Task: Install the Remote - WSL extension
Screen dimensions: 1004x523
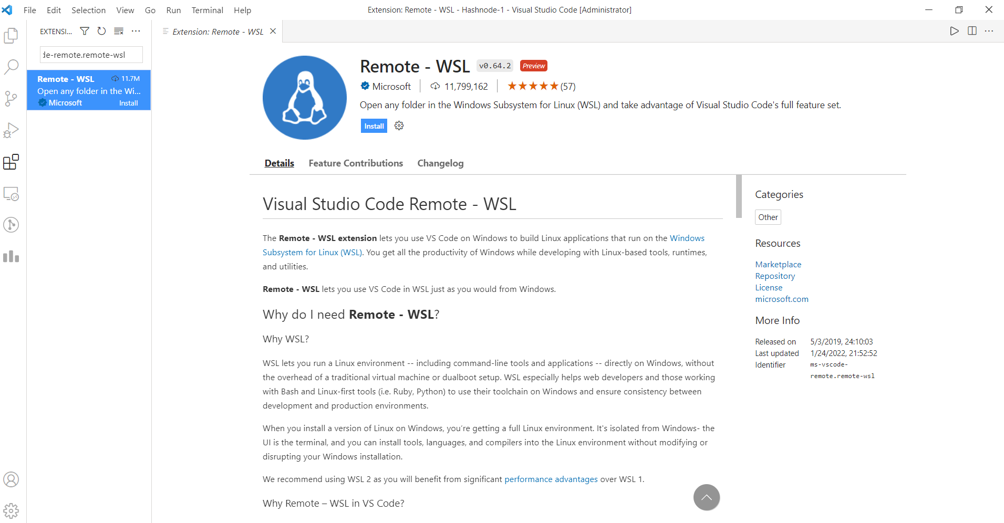Action: [x=374, y=126]
